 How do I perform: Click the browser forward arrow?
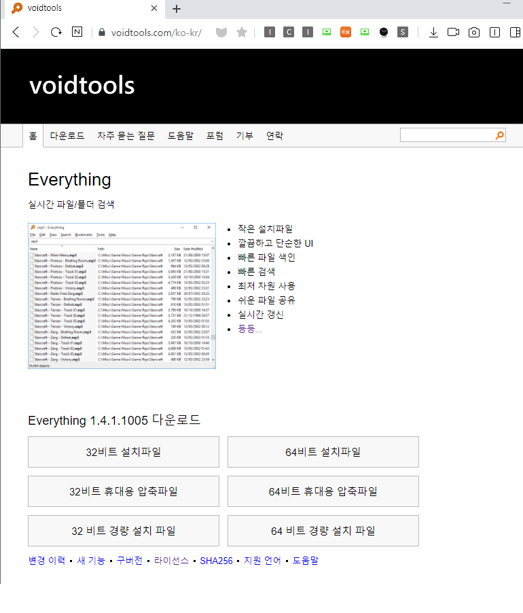35,32
